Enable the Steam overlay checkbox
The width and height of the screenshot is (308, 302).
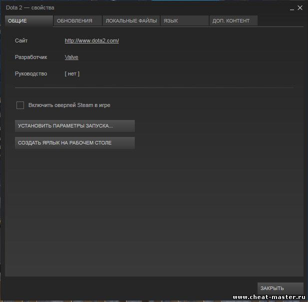(x=20, y=105)
